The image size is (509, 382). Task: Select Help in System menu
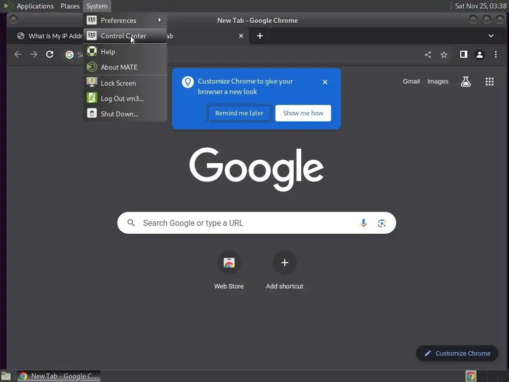pyautogui.click(x=125, y=52)
